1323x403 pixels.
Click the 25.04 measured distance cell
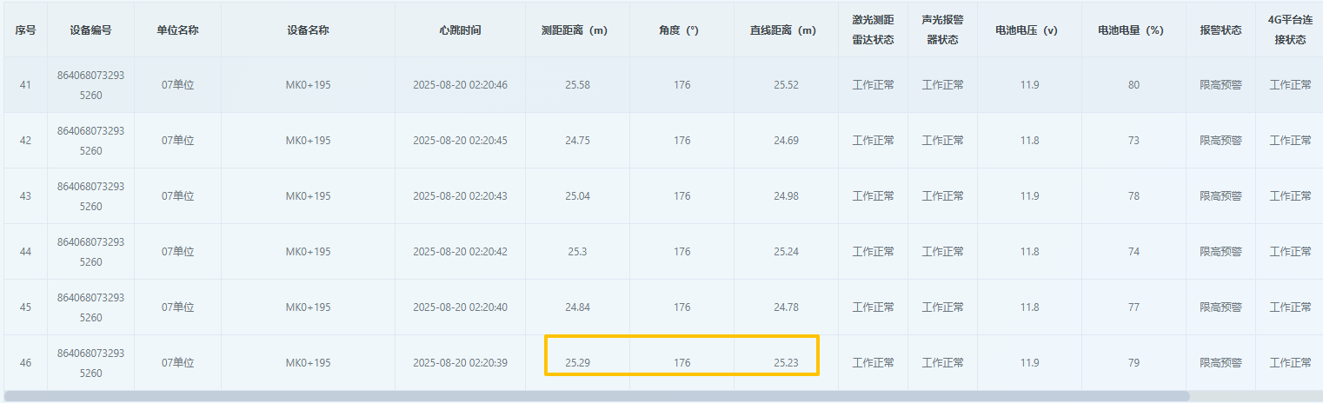(x=577, y=196)
